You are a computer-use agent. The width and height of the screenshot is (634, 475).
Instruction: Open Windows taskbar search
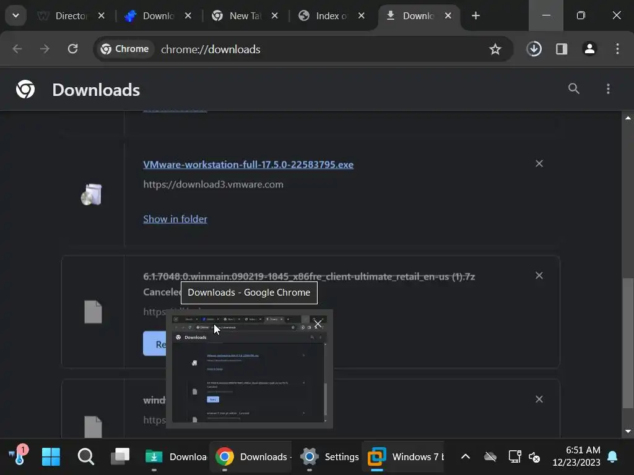pos(85,457)
